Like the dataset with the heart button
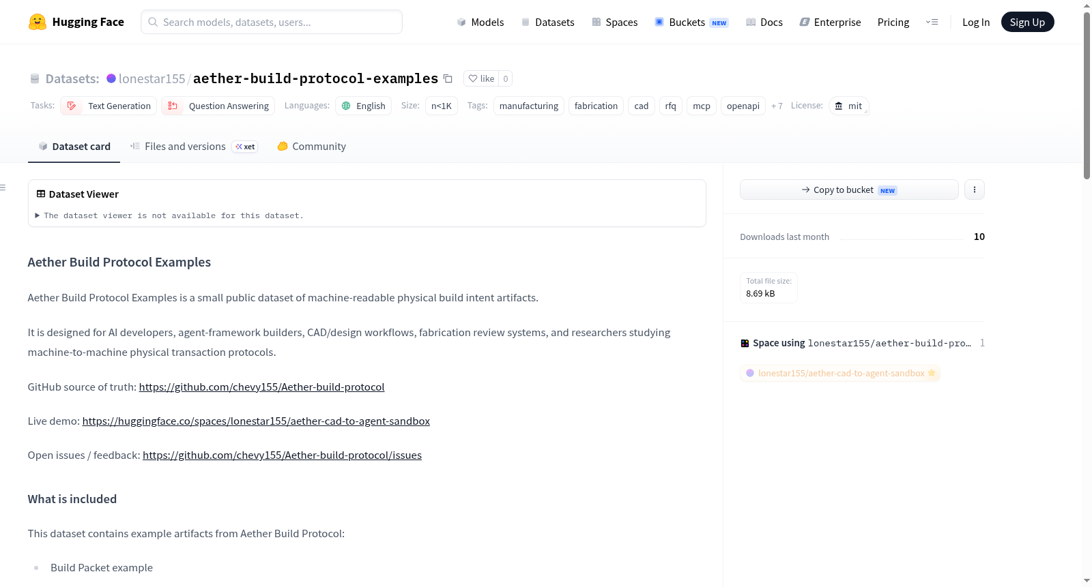The height and width of the screenshot is (587, 1092). (481, 78)
